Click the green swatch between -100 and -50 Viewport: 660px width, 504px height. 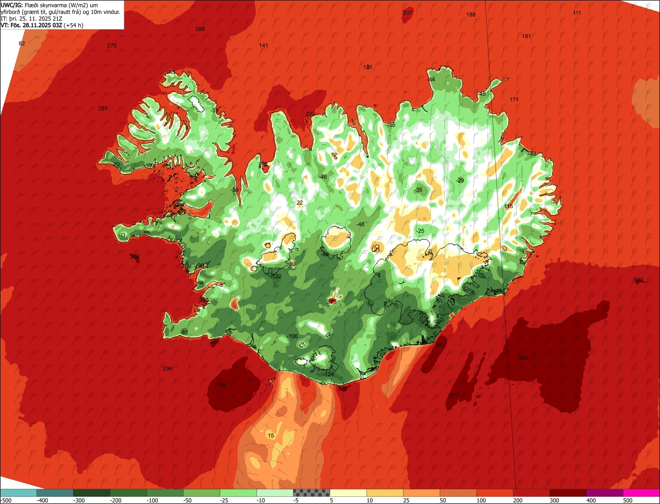165,493
